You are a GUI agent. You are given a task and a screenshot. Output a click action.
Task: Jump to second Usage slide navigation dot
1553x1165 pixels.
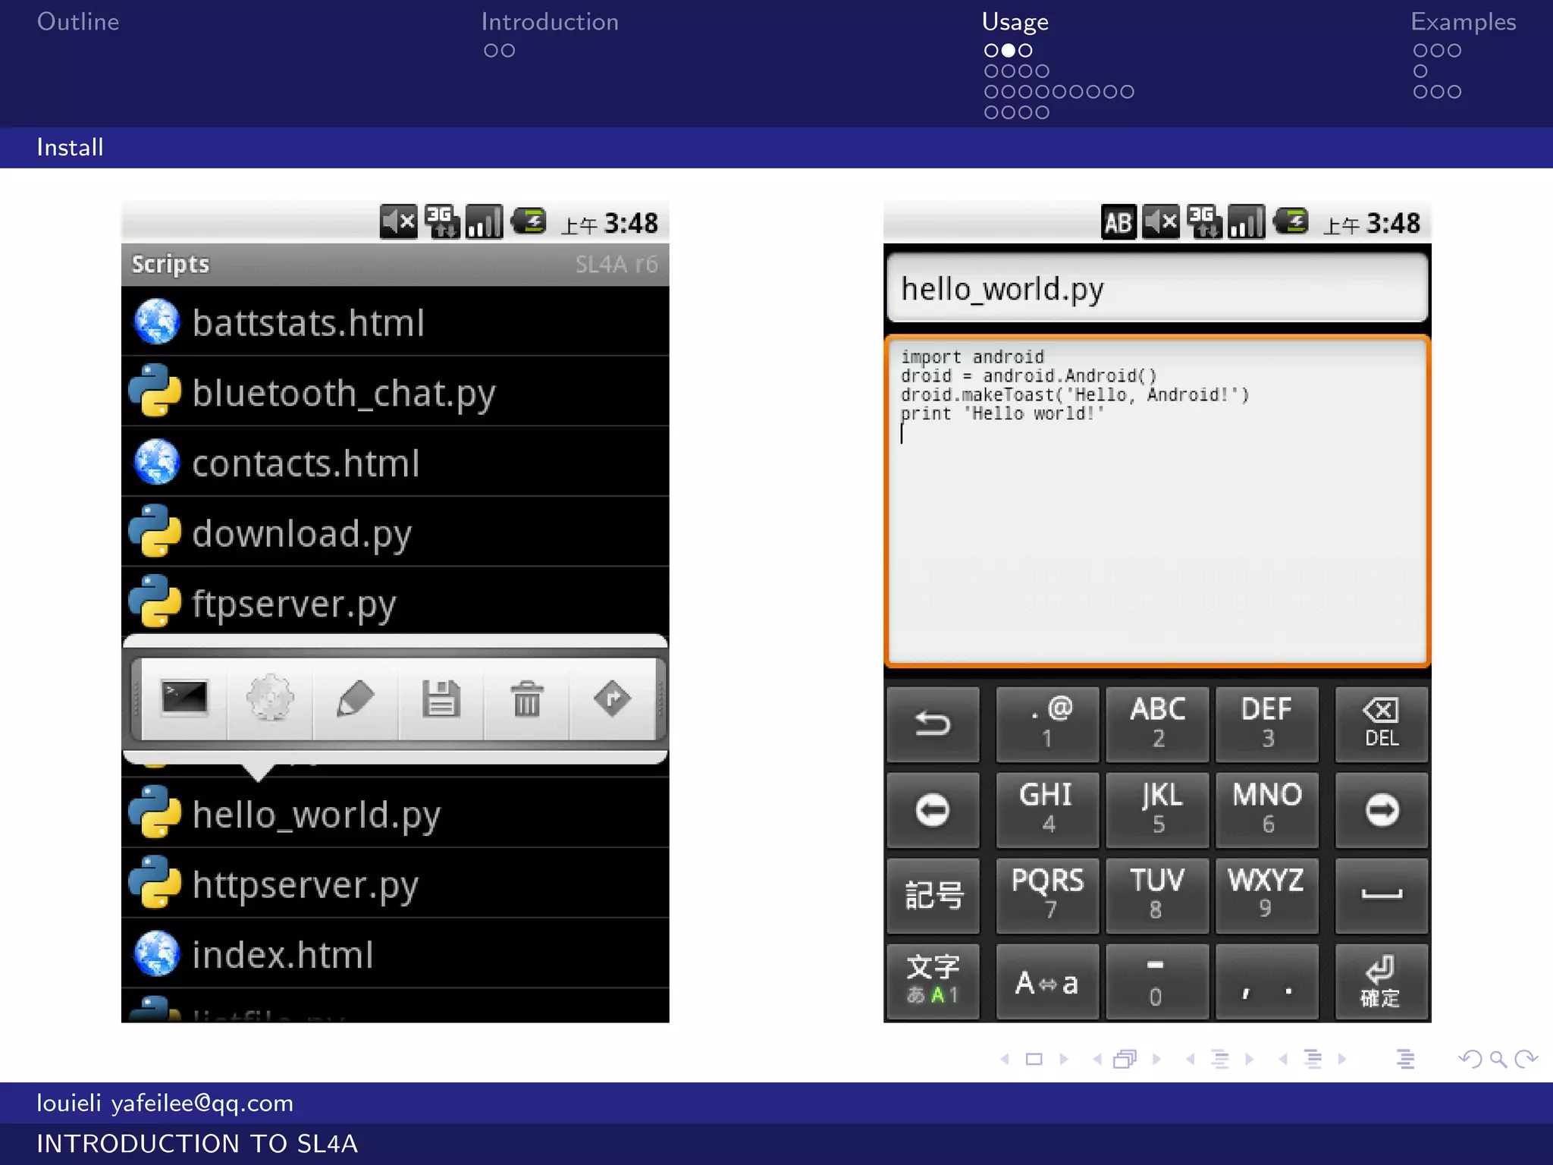(x=1008, y=51)
